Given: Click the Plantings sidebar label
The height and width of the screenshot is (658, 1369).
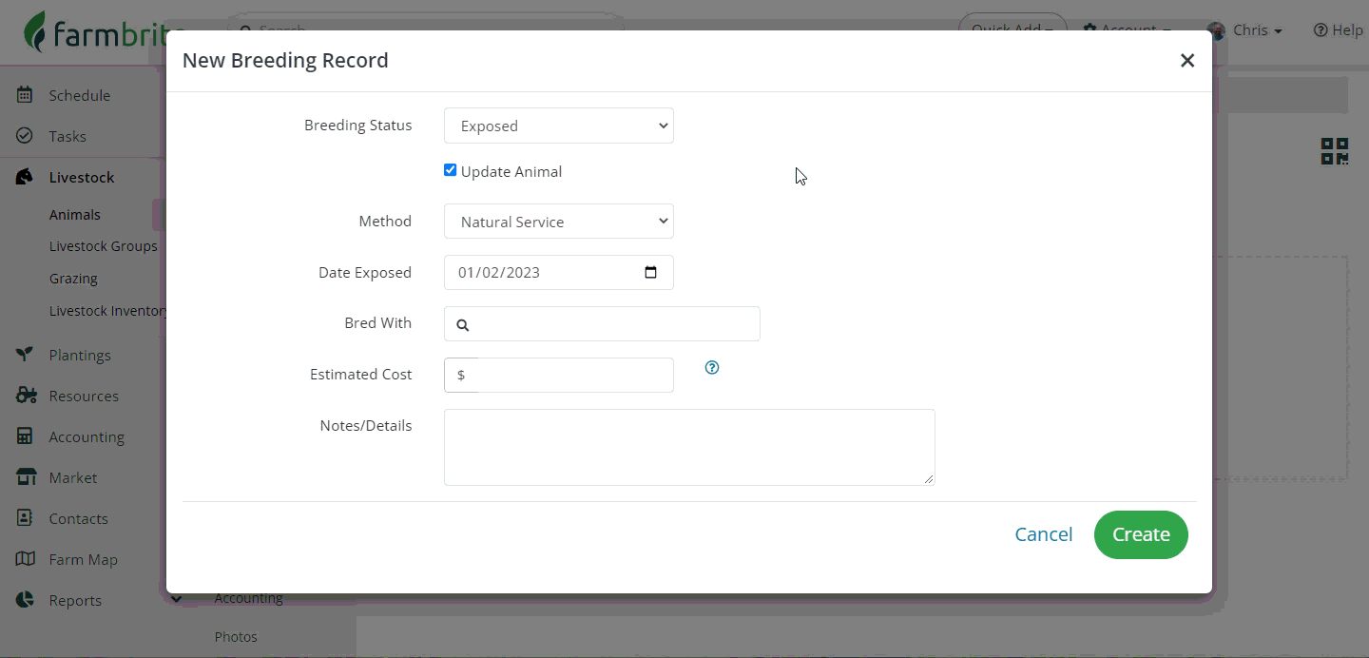Looking at the screenshot, I should point(80,355).
